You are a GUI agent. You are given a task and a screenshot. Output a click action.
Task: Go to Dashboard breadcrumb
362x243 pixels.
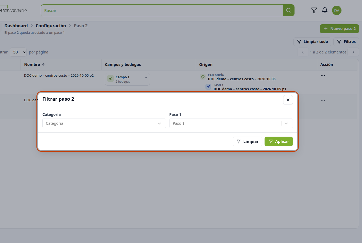coord(16,26)
